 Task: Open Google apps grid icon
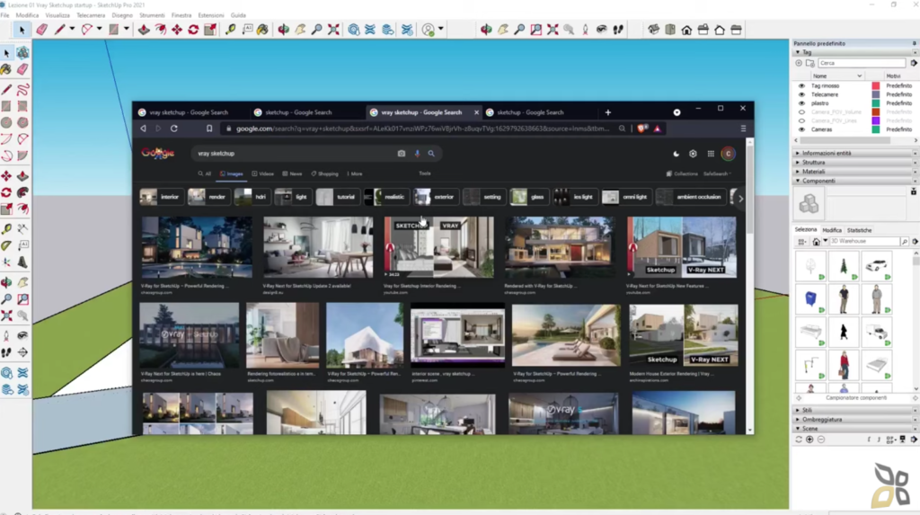click(x=711, y=154)
